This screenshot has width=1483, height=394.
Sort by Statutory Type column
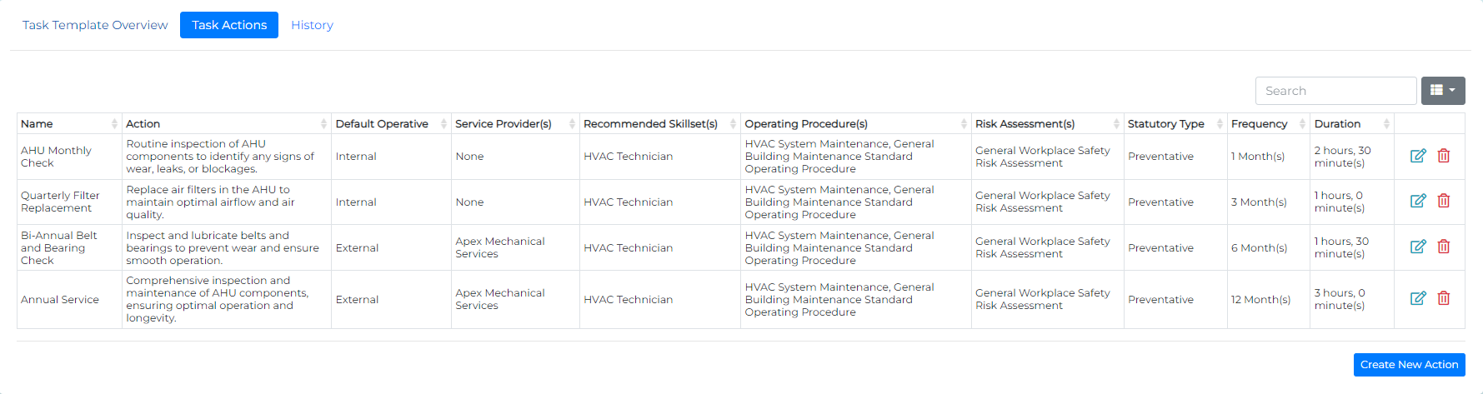pyautogui.click(x=1174, y=123)
